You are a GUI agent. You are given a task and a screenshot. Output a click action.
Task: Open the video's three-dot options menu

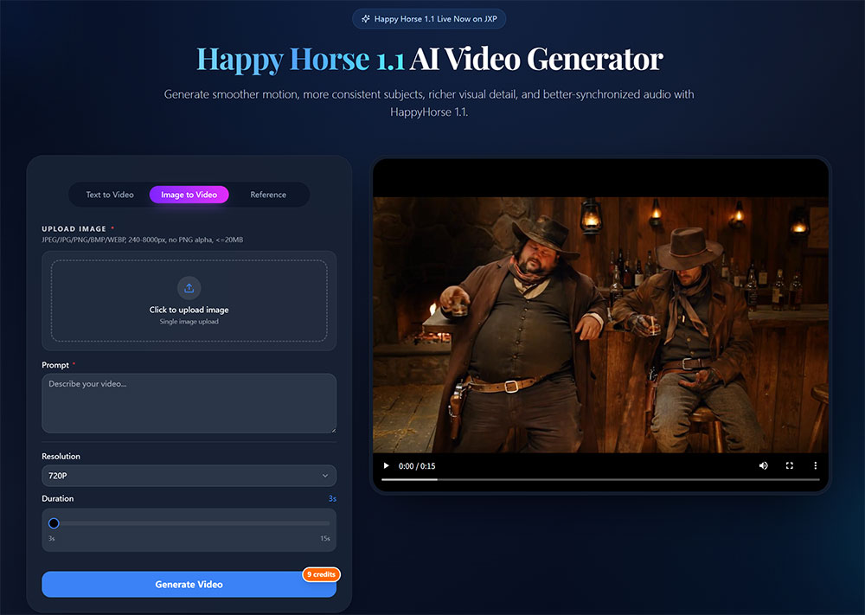pos(816,466)
